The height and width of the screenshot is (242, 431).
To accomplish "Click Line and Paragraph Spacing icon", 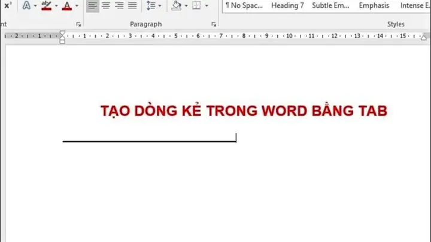I will (x=151, y=5).
